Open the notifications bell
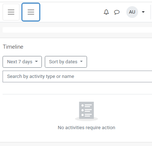Viewport: 152px width, 146px height. pos(106,12)
